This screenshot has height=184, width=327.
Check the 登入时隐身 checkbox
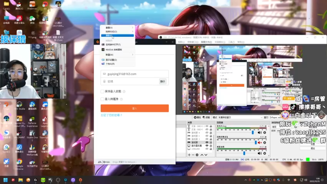click(x=102, y=99)
